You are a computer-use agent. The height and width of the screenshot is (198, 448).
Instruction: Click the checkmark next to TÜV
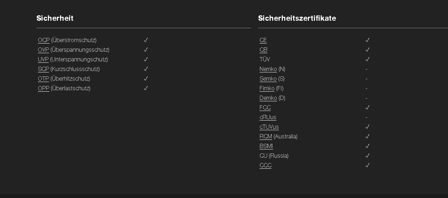[x=368, y=59]
